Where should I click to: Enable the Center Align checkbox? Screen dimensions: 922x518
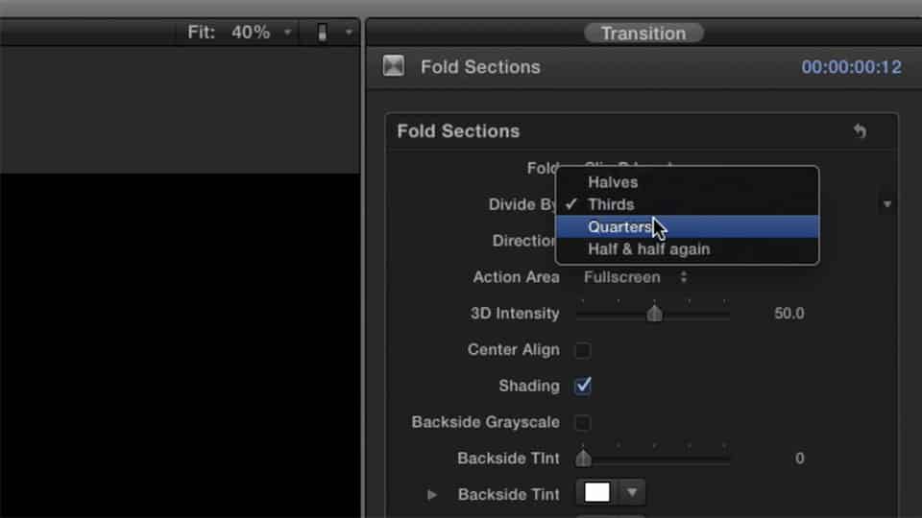pos(582,351)
